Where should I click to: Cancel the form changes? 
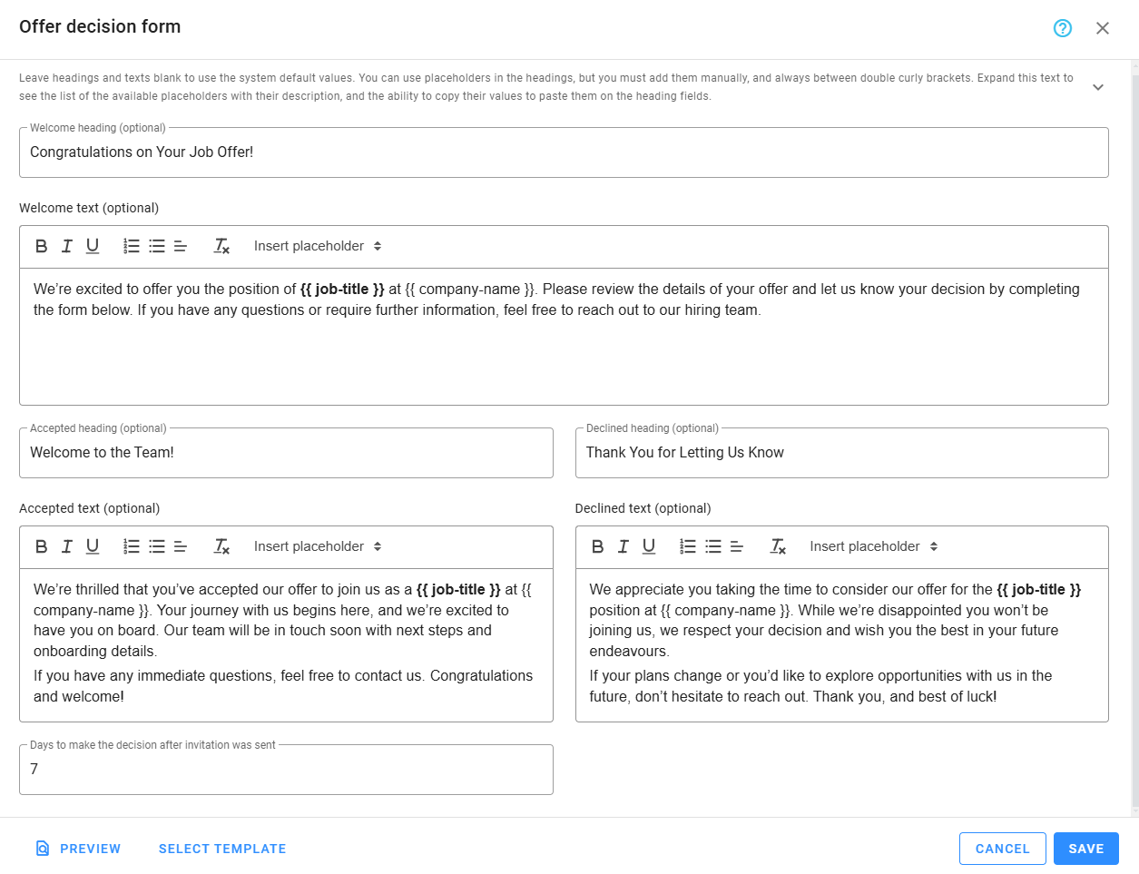pyautogui.click(x=1002, y=848)
